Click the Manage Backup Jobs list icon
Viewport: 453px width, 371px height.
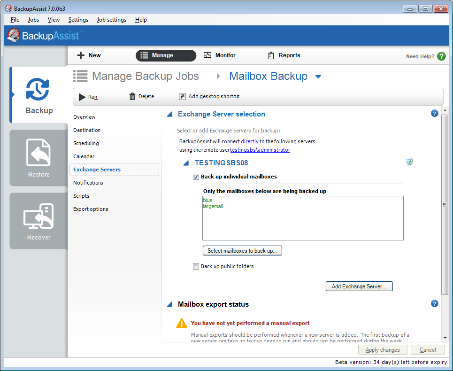pyautogui.click(x=80, y=76)
